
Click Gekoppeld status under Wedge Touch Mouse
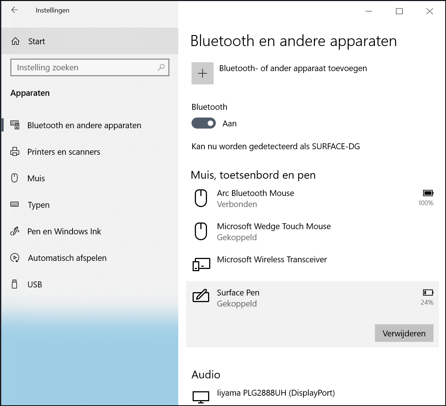237,237
